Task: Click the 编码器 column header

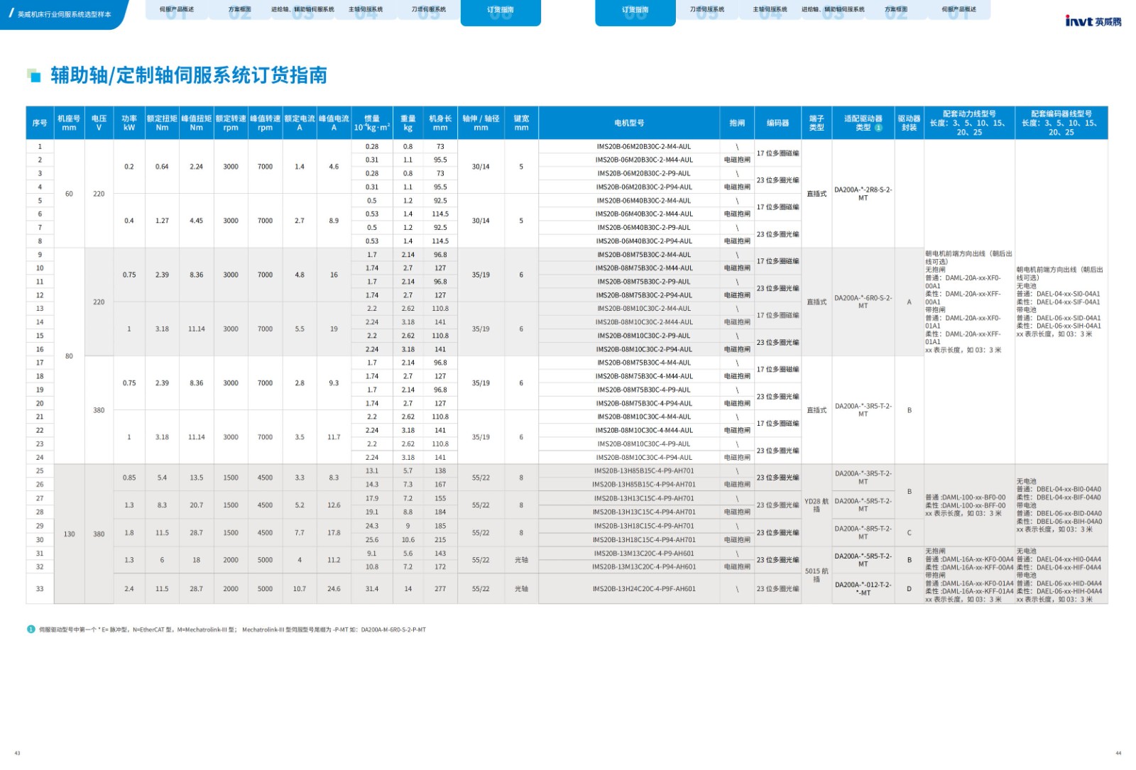Action: [777, 123]
